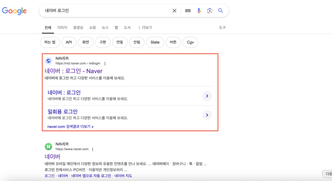The height and width of the screenshot is (181, 332).
Task: Select the 버튼 filter chip
Action: point(173,42)
